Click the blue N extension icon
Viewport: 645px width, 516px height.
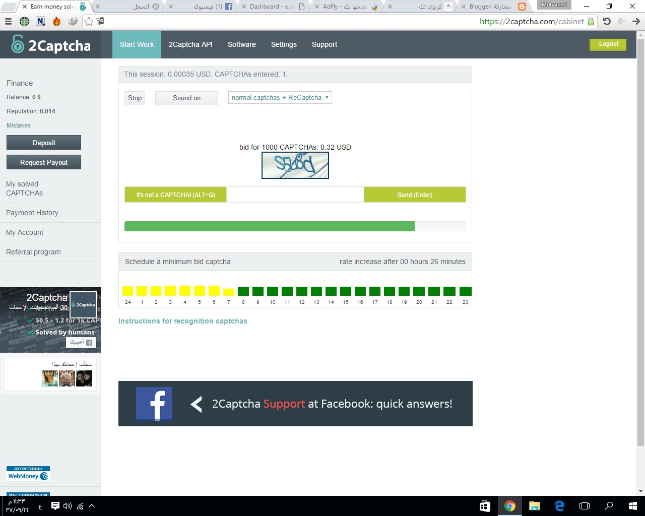tap(40, 22)
